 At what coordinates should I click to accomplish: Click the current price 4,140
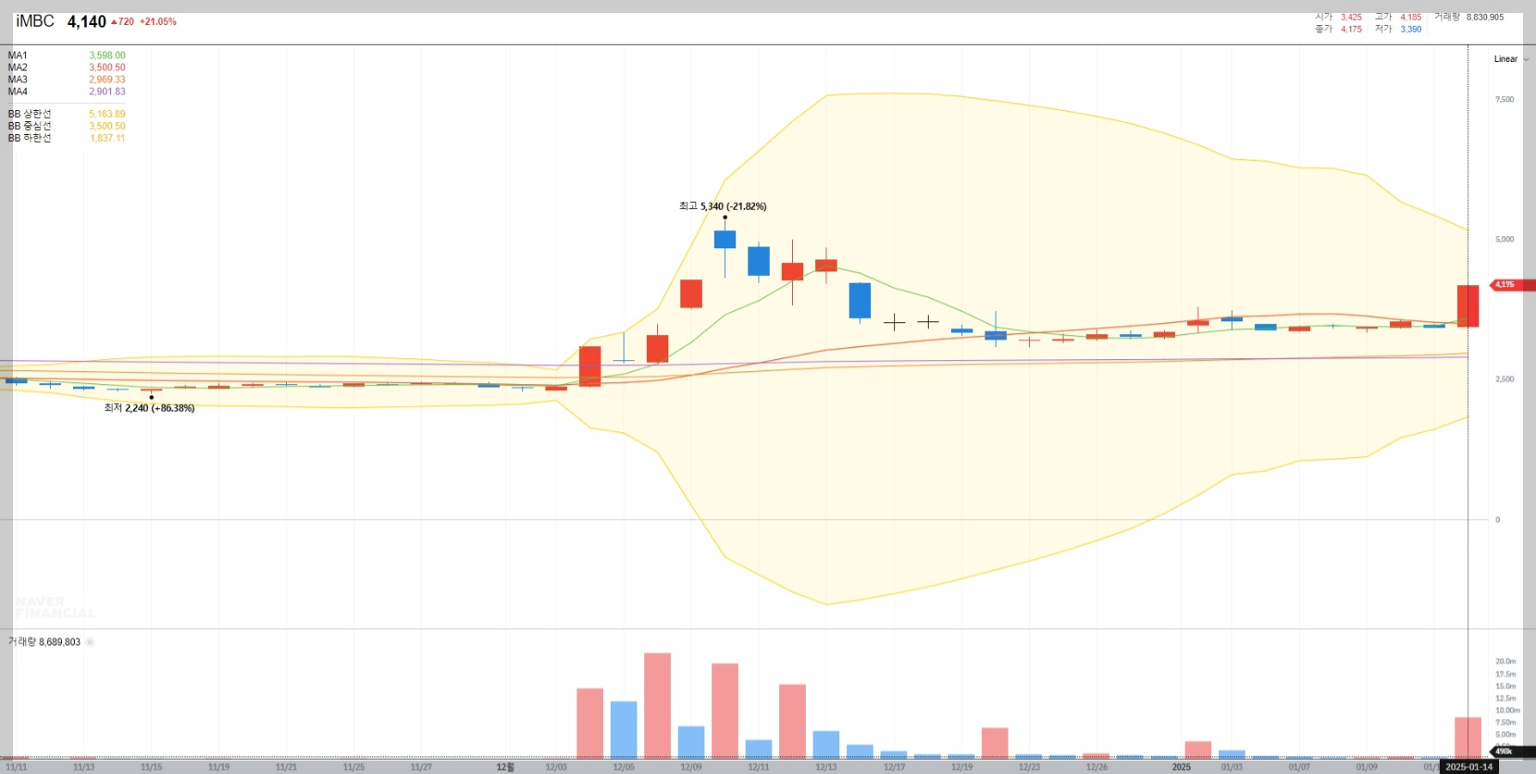87,21
